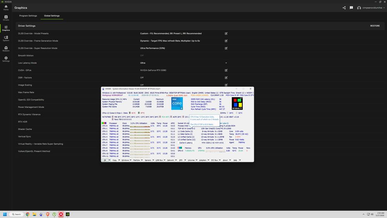Open the user account menu cimpeanovidiumihai
Screen dimensions: 387x218
(371, 8)
